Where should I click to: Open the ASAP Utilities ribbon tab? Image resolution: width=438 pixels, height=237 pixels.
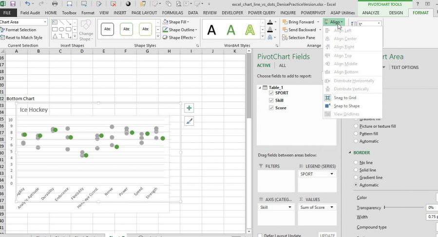343,13
